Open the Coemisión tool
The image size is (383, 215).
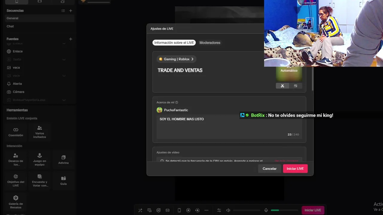pyautogui.click(x=16, y=132)
